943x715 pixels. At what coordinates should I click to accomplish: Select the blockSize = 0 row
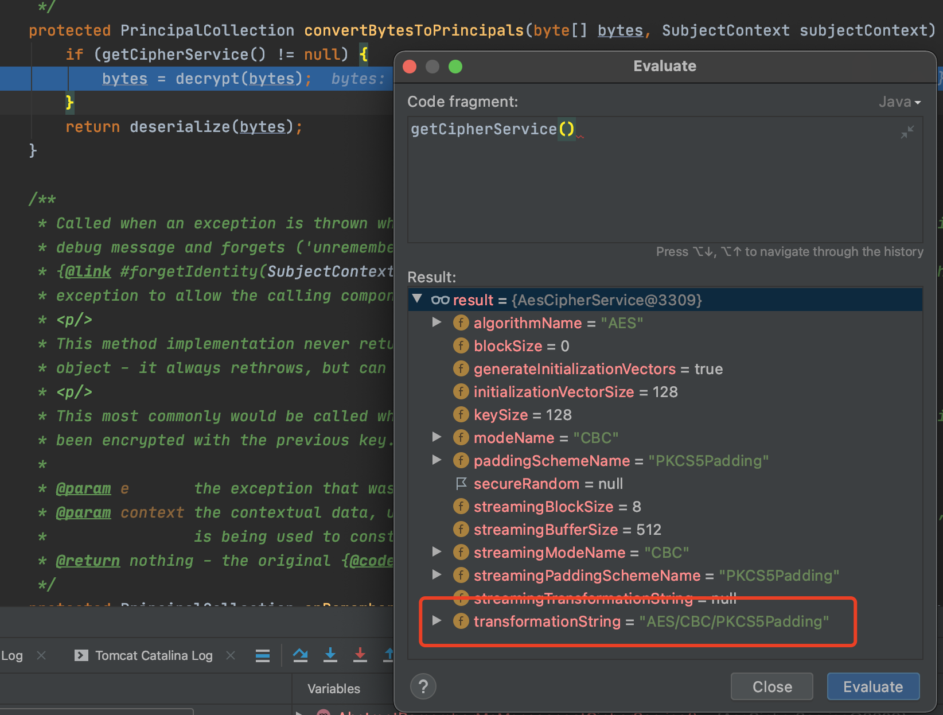[665, 346]
